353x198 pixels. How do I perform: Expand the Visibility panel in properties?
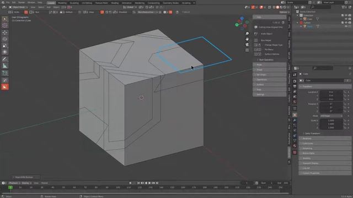point(325,158)
